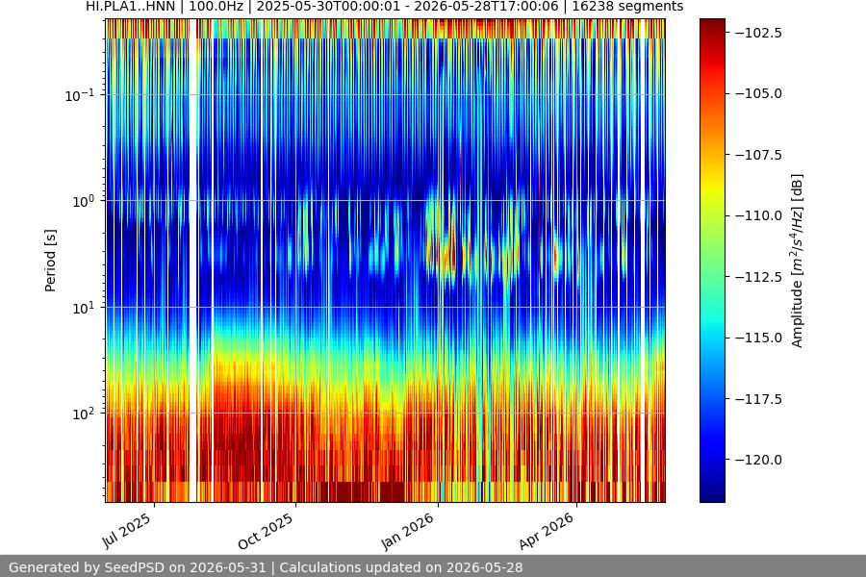Click the −102.5 colorbar tick value
The height and width of the screenshot is (577, 866).
click(759, 33)
